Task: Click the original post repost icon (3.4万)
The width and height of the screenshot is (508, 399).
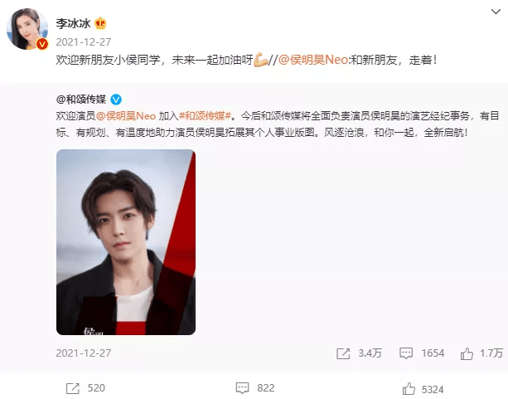Action: point(343,353)
